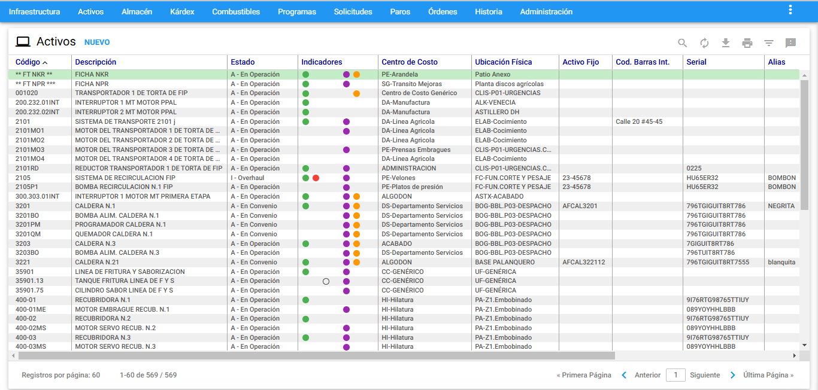
Task: Click the purple indicator on row 2101MO1
Action: tap(346, 131)
